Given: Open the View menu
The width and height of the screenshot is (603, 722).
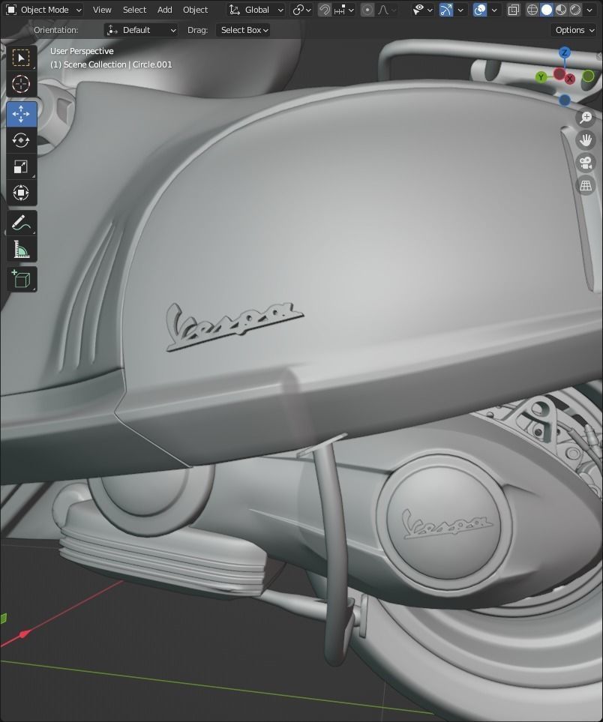Looking at the screenshot, I should [x=102, y=10].
